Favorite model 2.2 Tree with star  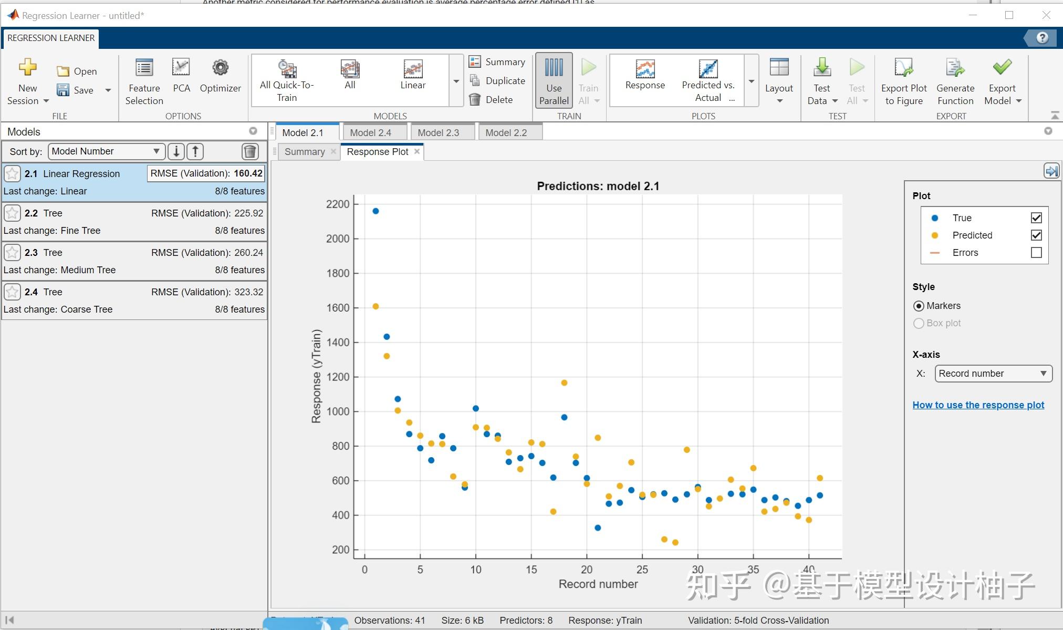tap(12, 213)
